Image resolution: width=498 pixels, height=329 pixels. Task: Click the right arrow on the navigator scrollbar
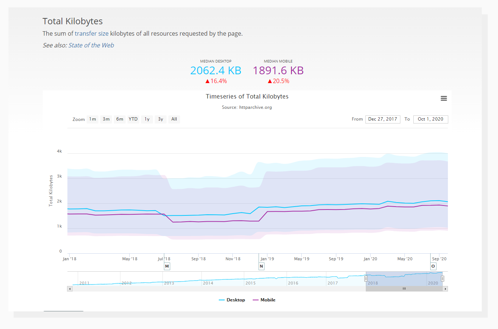pyautogui.click(x=445, y=289)
